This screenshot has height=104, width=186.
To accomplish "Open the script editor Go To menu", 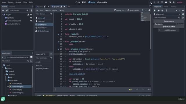I will click(x=55, y=10).
